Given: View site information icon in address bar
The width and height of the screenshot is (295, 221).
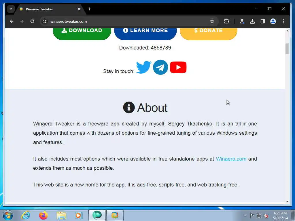Looking at the screenshot, I should click(45, 21).
